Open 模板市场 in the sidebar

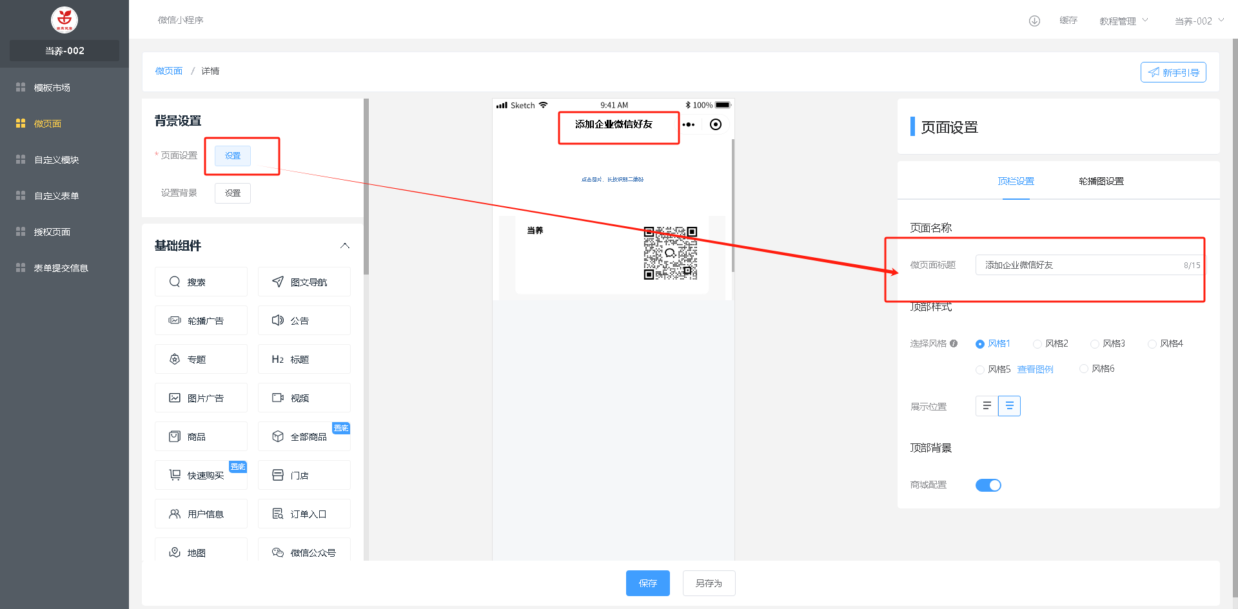[x=52, y=88]
